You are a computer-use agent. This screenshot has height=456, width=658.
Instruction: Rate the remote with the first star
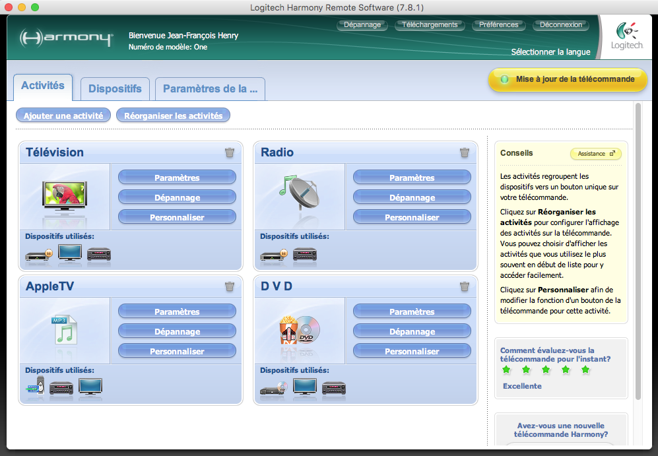tap(506, 370)
